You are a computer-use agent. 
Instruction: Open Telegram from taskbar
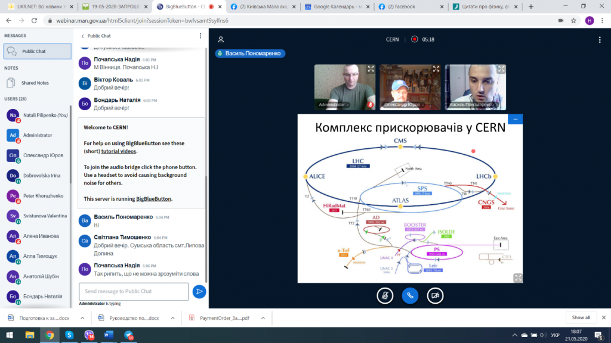click(129, 335)
